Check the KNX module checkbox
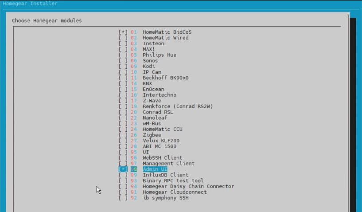Image resolution: width=362 pixels, height=212 pixels. (123, 83)
